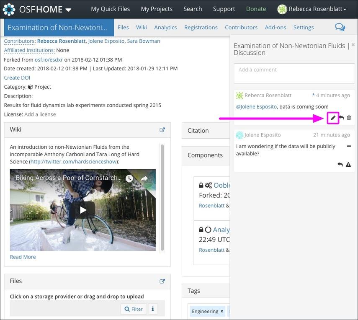
Task: Open My Quick Files
Action: click(110, 9)
